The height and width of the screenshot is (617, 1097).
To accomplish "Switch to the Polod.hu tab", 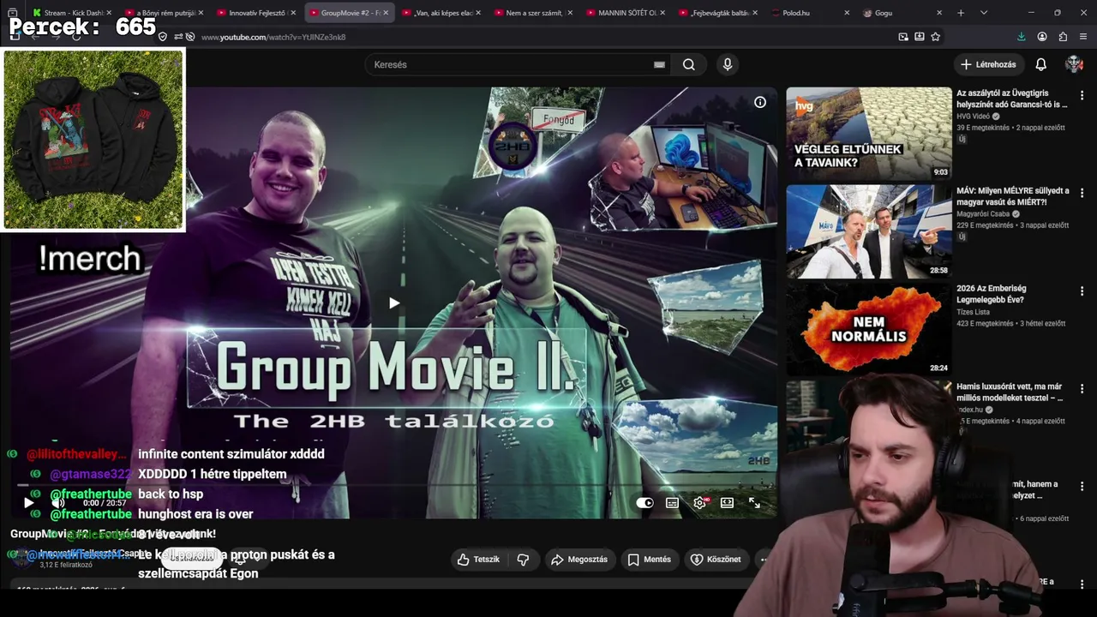I will [x=812, y=13].
